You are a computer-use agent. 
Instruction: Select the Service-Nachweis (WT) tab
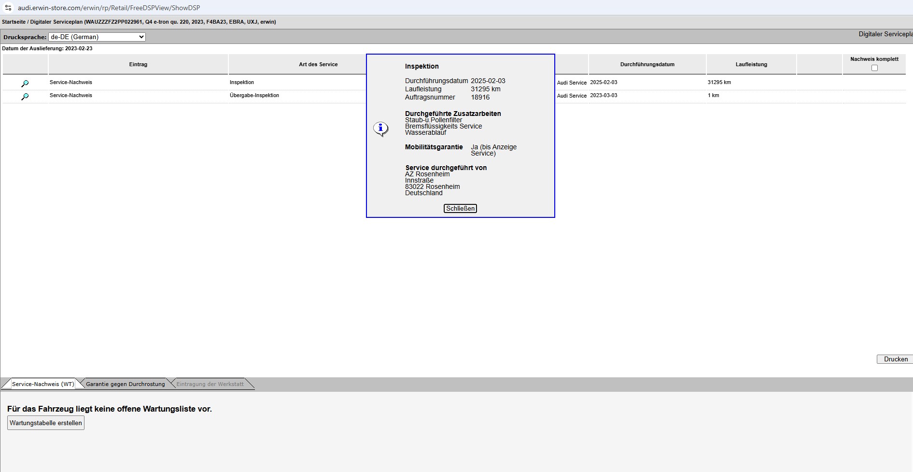pos(43,384)
